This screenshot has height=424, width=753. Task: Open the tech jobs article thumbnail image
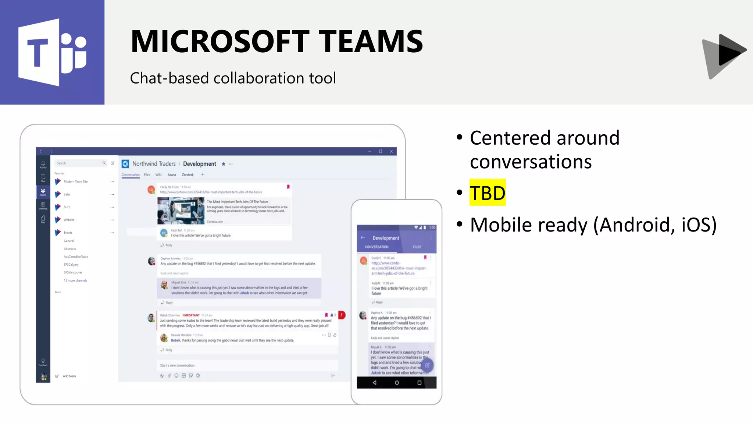point(181,211)
